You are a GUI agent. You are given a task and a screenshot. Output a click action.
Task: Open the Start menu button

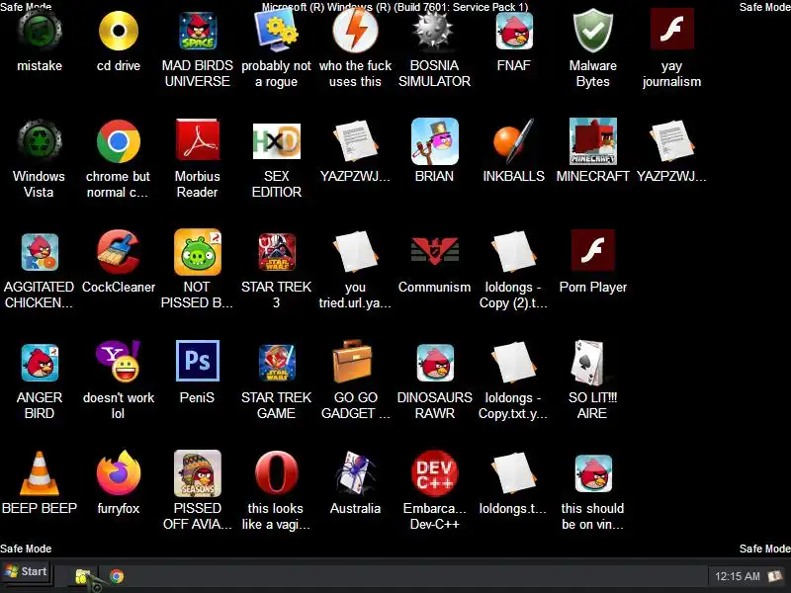[26, 572]
